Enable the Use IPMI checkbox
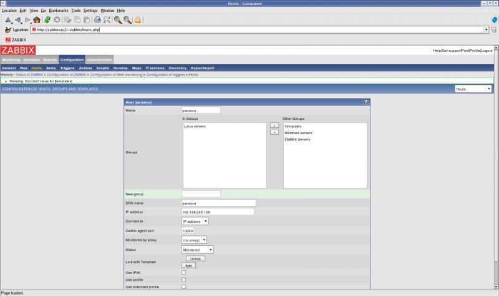 tap(183, 272)
